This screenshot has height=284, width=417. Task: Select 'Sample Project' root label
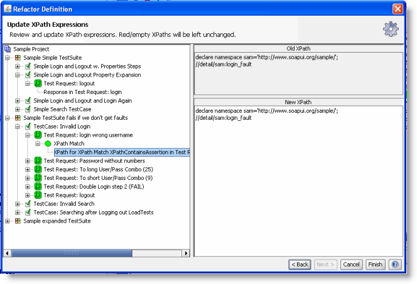coord(31,49)
